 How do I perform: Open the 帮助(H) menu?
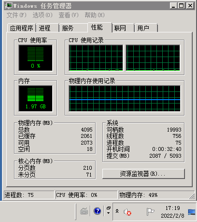pos(95,15)
